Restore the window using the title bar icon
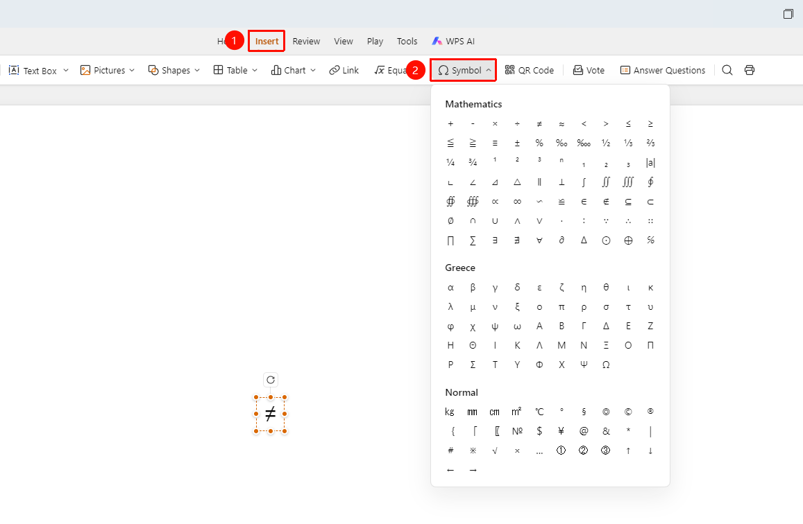The image size is (803, 524). pos(788,14)
